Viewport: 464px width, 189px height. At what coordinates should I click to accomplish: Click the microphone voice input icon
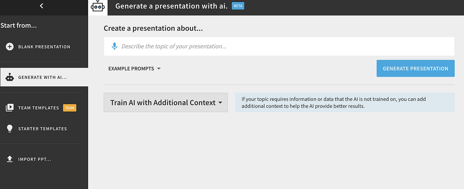[114, 46]
